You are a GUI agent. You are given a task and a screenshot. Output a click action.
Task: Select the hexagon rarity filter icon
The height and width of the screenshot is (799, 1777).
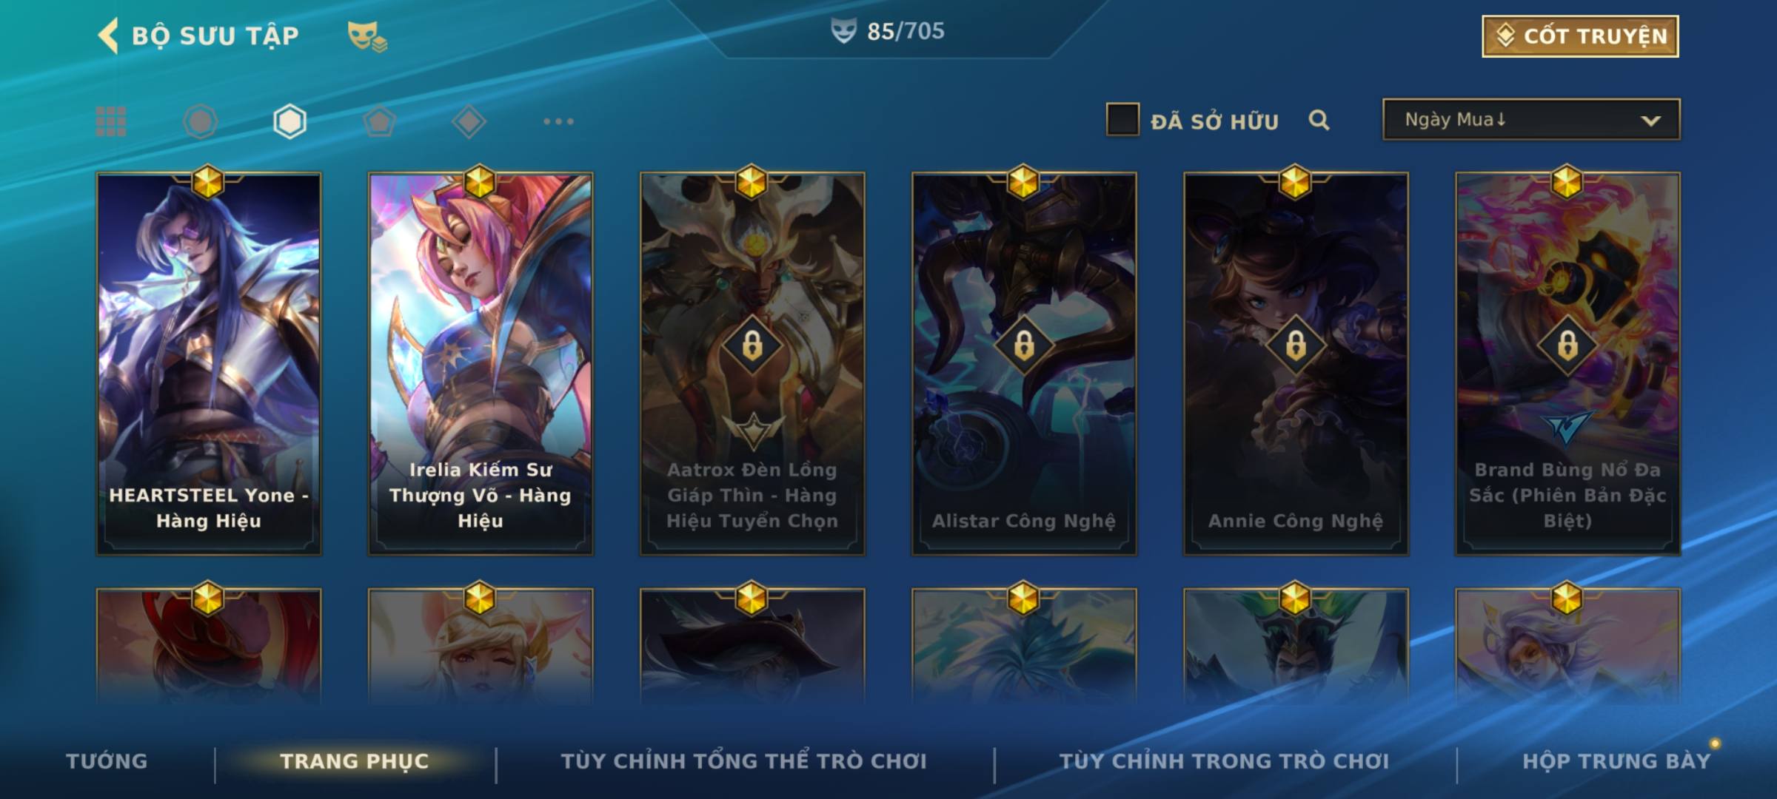coord(290,121)
